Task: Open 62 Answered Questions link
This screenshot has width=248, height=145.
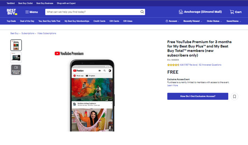Action: click(210, 65)
